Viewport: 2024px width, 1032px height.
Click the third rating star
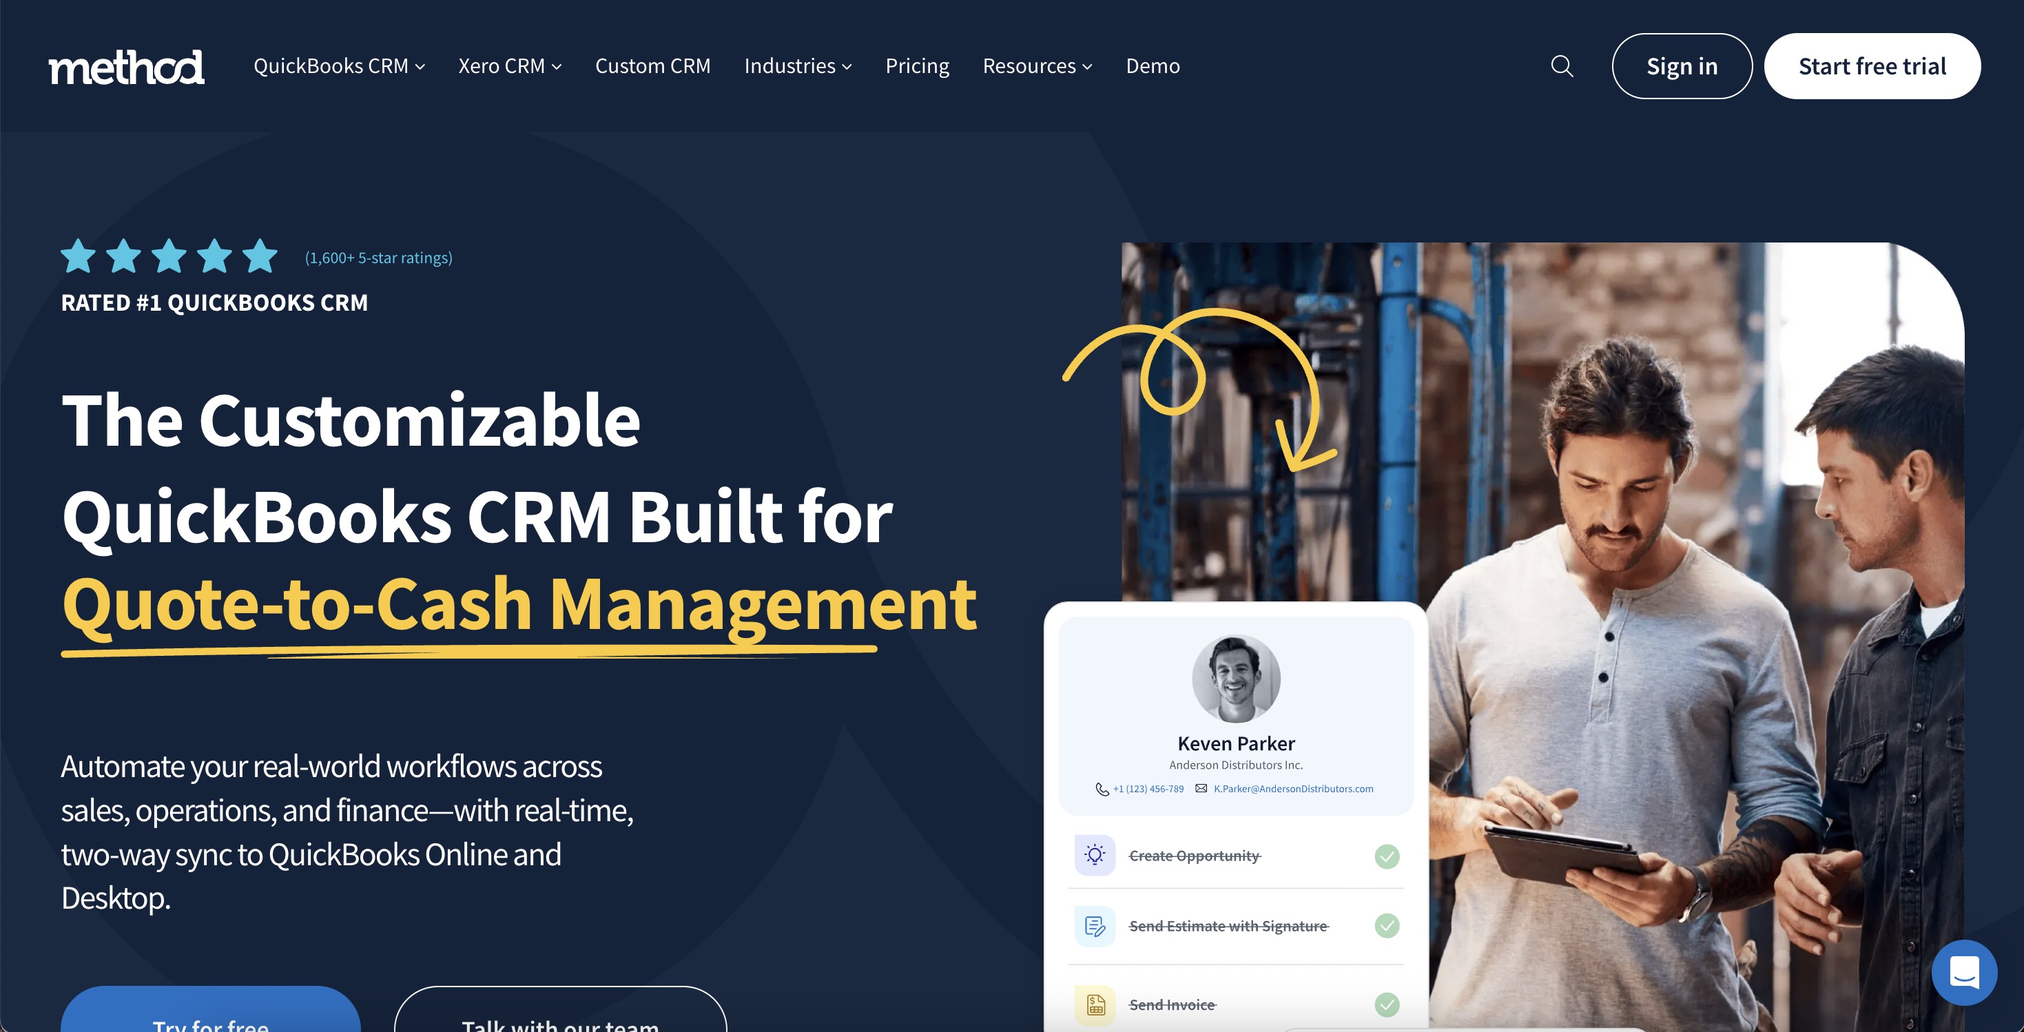(x=169, y=256)
